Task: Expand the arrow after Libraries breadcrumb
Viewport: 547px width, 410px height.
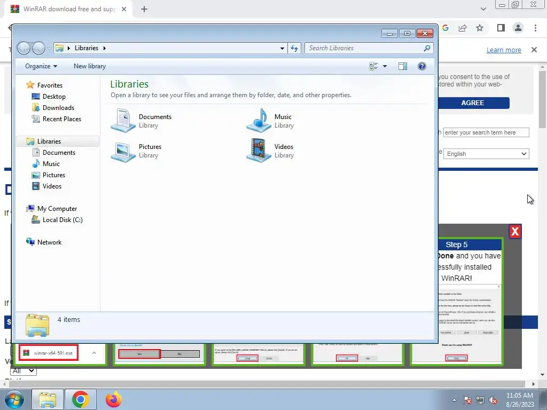Action: tap(104, 48)
